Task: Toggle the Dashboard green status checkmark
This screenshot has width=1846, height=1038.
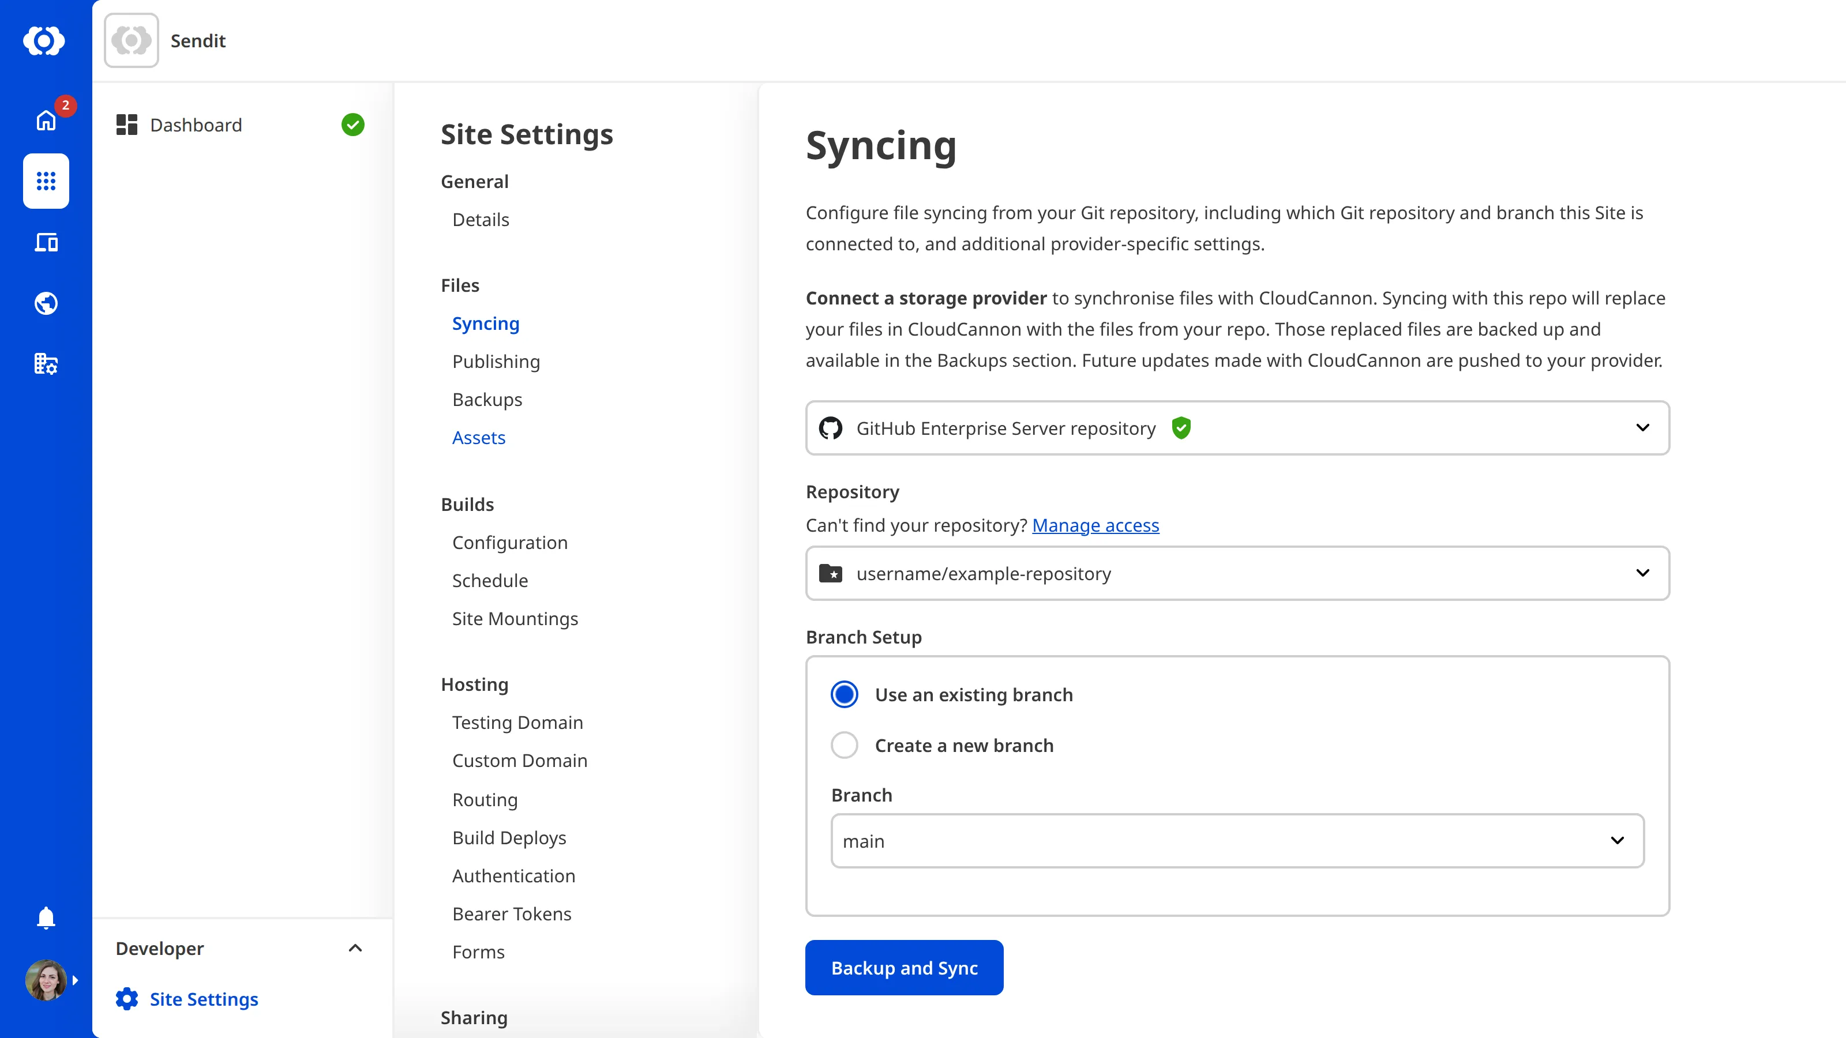Action: coord(352,124)
